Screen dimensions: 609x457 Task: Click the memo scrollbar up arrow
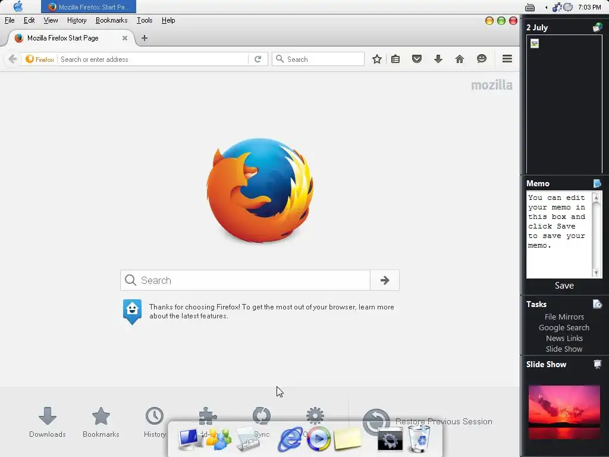(x=597, y=198)
